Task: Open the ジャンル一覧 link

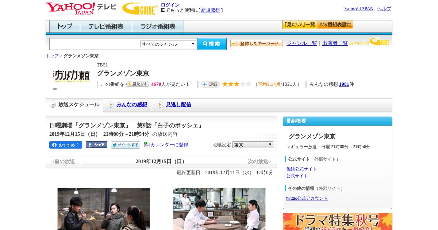Action: point(302,43)
